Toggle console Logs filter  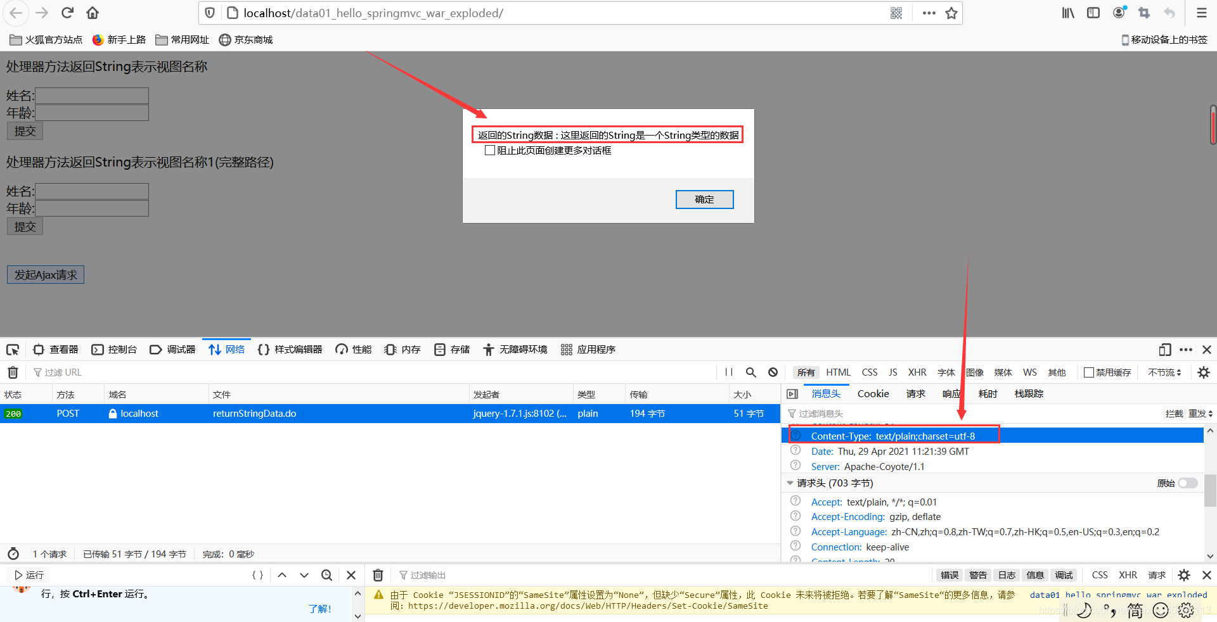tap(1007, 575)
